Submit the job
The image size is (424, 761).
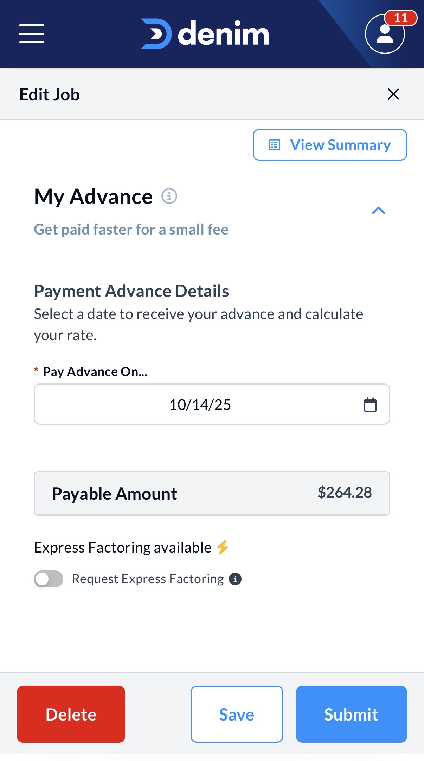351,714
